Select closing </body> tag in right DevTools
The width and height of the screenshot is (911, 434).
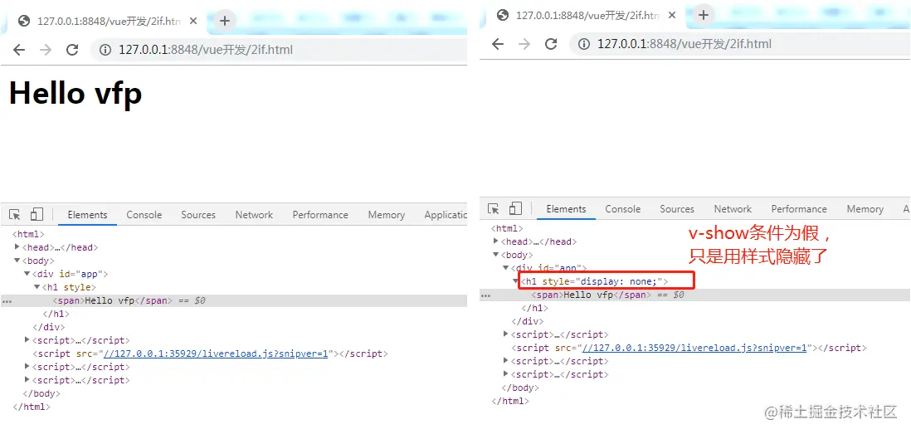[520, 388]
